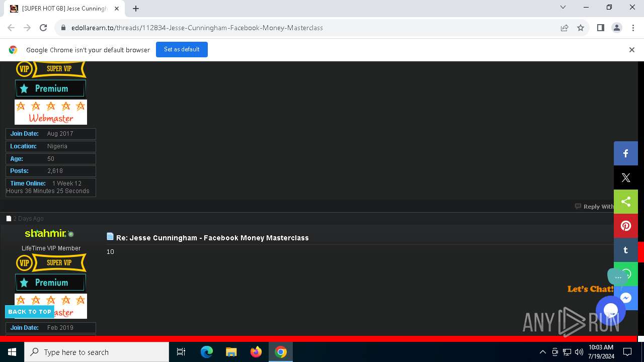Click Webmaster star badge in first post
Image resolution: width=644 pixels, height=362 pixels.
click(51, 112)
